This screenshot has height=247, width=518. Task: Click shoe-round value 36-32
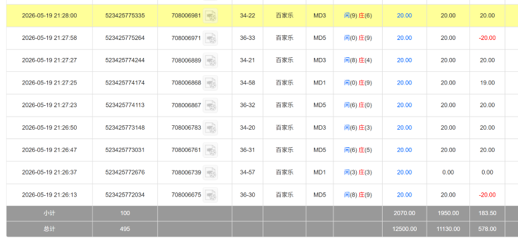247,105
